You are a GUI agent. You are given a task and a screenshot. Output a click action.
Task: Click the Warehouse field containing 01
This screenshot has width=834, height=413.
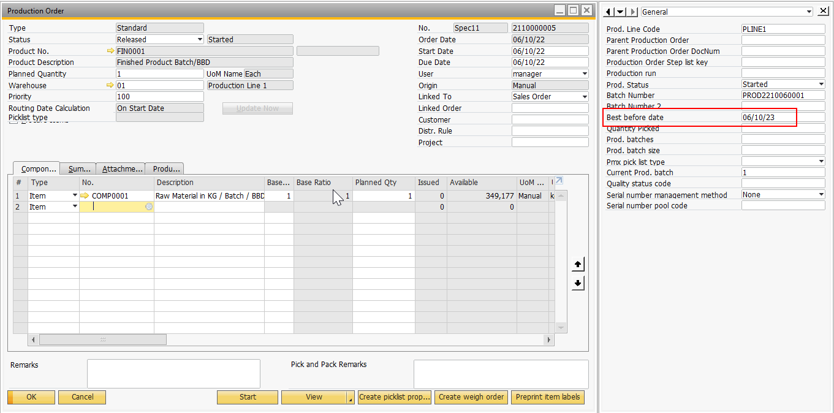(x=160, y=85)
